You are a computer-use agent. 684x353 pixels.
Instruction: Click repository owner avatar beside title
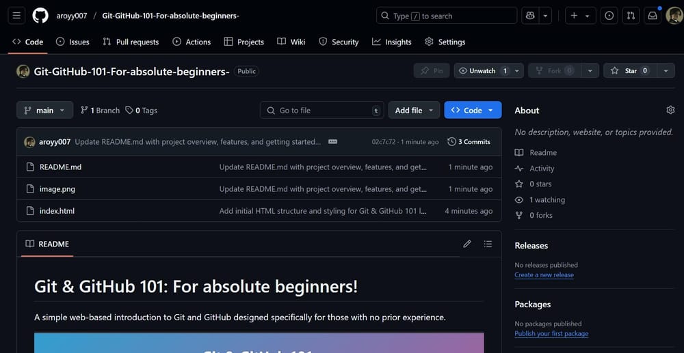[23, 71]
